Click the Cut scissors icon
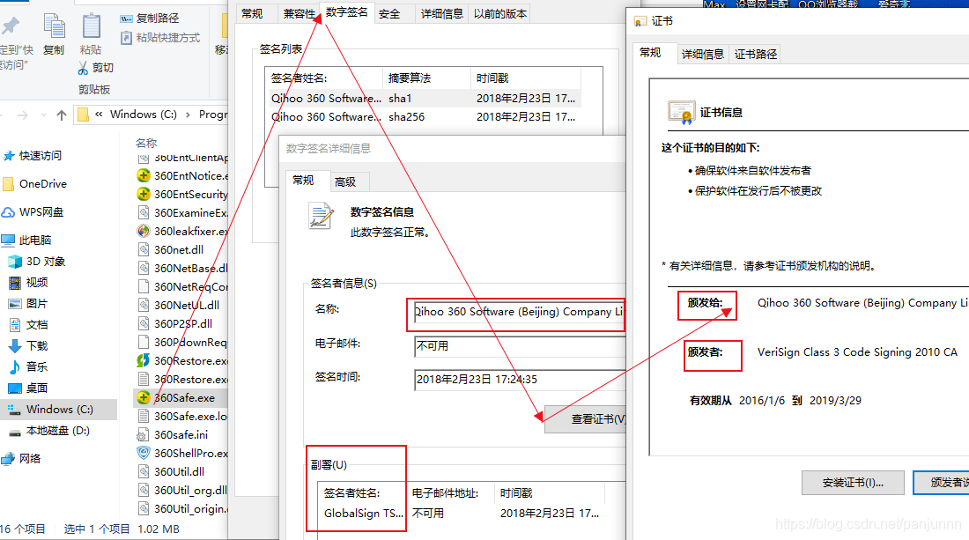 (83, 68)
